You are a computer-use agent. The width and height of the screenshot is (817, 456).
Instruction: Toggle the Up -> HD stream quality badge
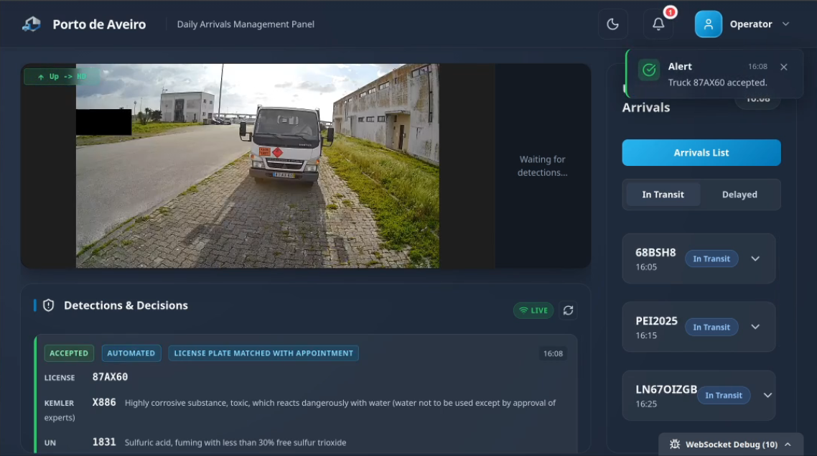61,75
